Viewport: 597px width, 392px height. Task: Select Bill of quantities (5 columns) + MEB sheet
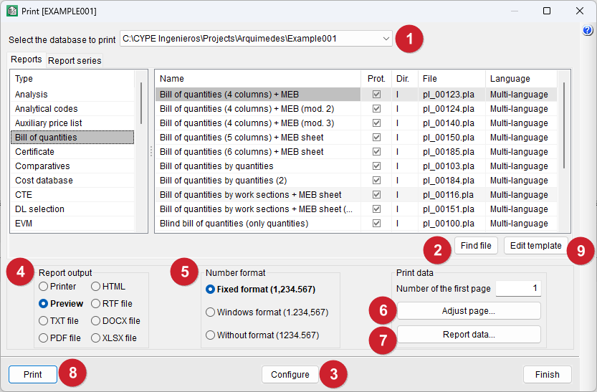pos(258,138)
